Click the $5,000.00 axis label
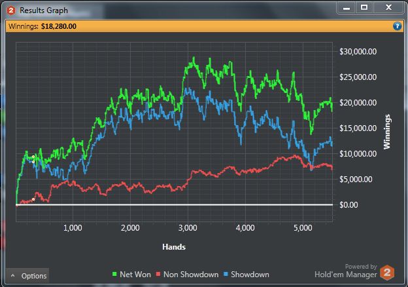Image resolution: width=408 pixels, height=287 pixels. pyautogui.click(x=356, y=180)
